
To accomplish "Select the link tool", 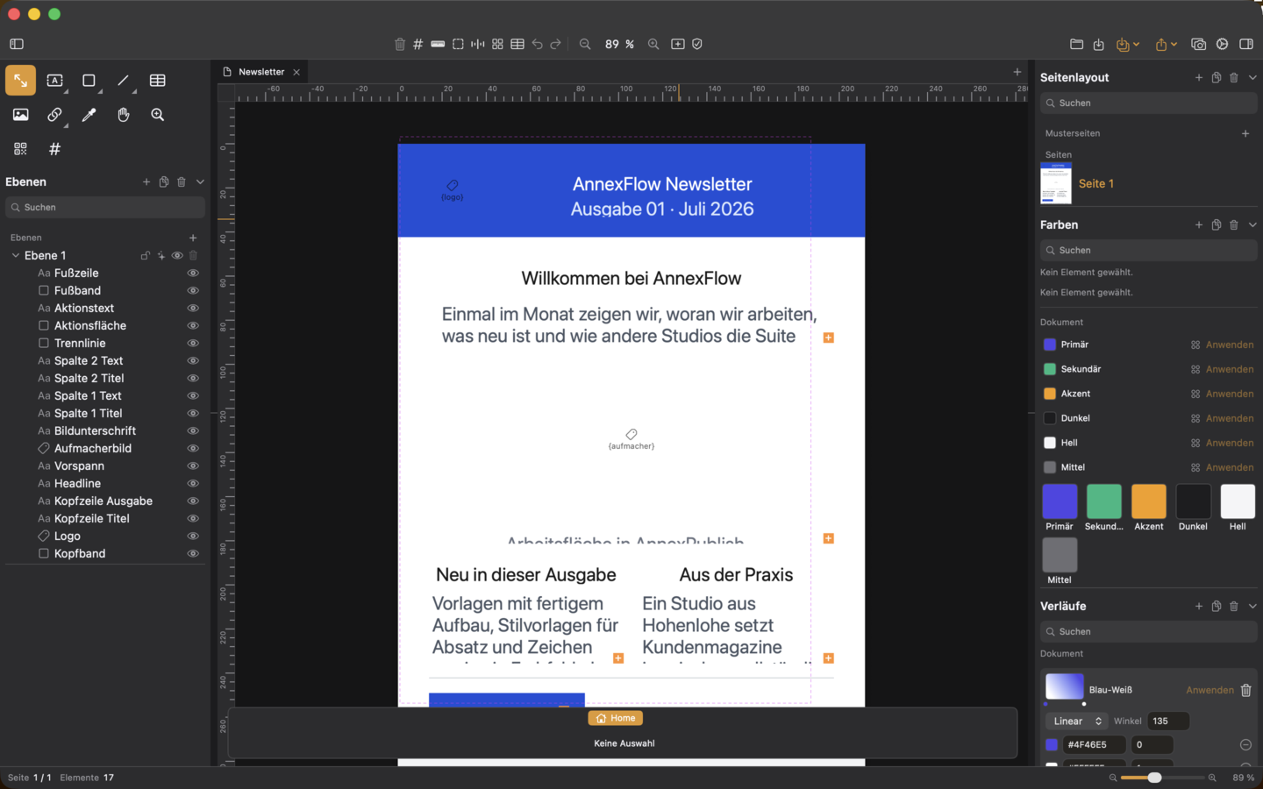I will [55, 115].
